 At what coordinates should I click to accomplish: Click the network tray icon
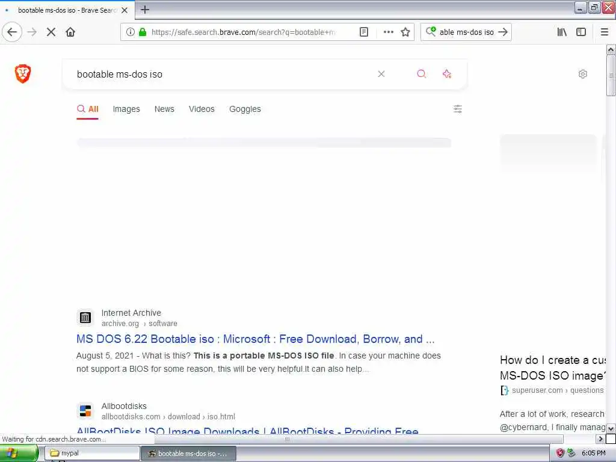tap(571, 453)
